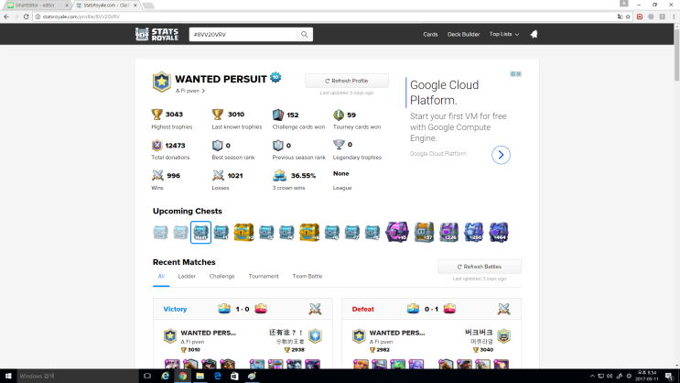
Task: Open the A Fi pven clan link
Action: [190, 91]
